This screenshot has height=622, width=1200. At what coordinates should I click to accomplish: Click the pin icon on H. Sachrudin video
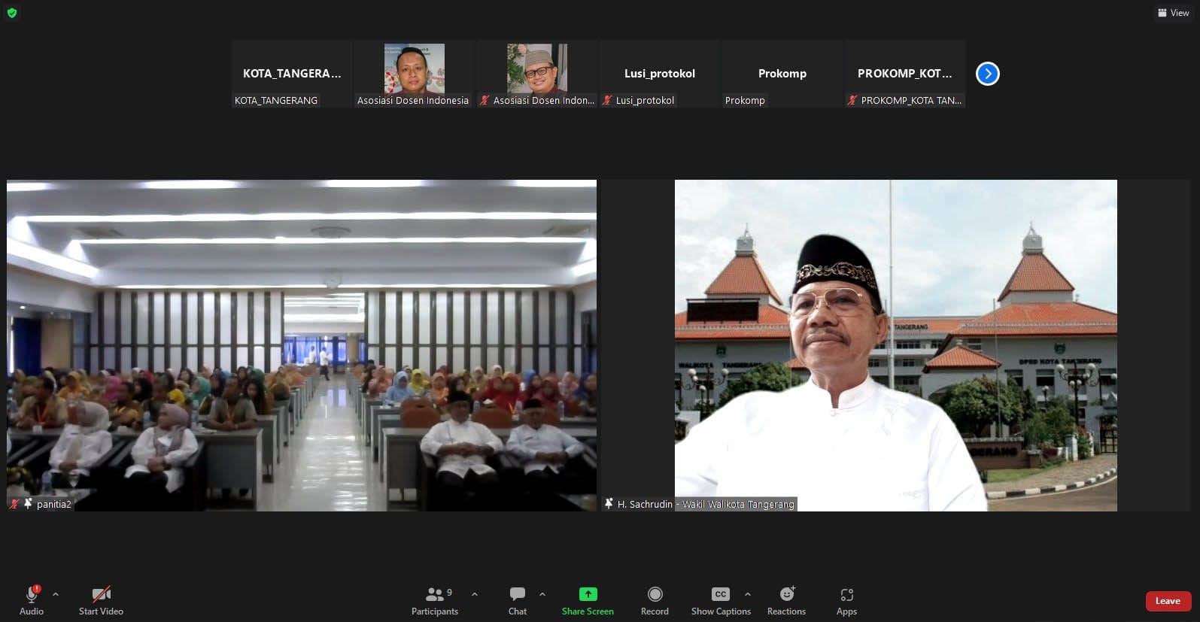point(609,504)
